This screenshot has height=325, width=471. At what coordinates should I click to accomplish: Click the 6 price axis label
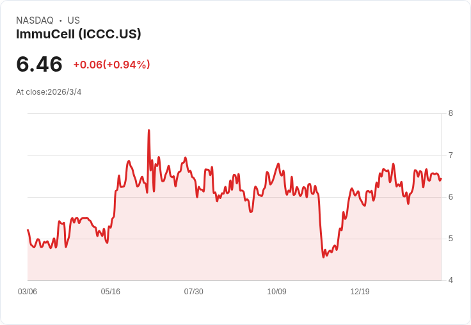pyautogui.click(x=451, y=197)
